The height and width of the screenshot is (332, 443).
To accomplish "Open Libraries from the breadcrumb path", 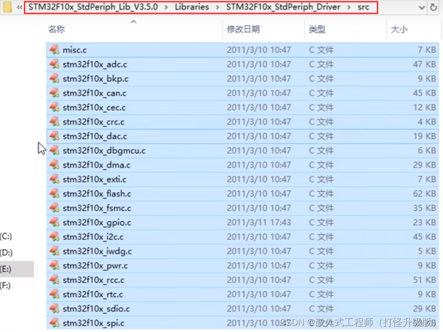I will click(x=192, y=7).
